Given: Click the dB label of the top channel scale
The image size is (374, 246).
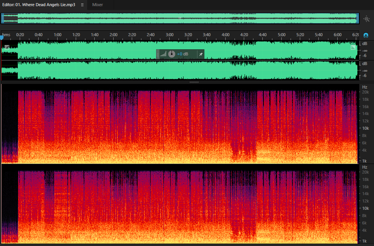Looking at the screenshot, I should coord(365,44).
